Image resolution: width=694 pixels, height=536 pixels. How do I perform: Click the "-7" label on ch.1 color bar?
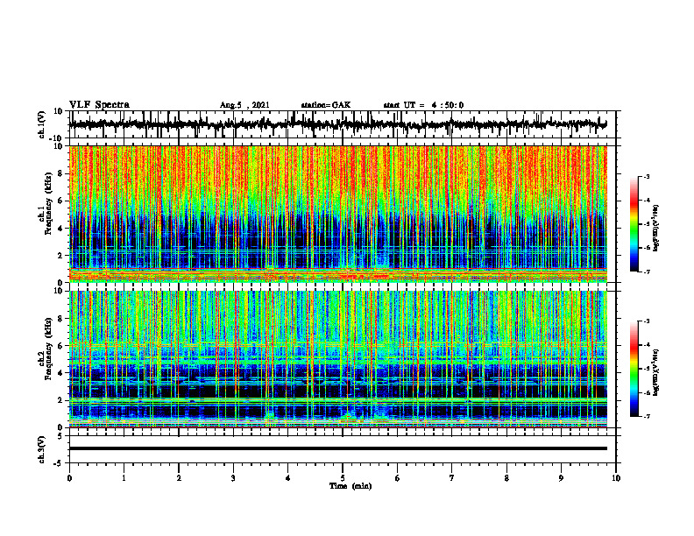pyautogui.click(x=646, y=272)
